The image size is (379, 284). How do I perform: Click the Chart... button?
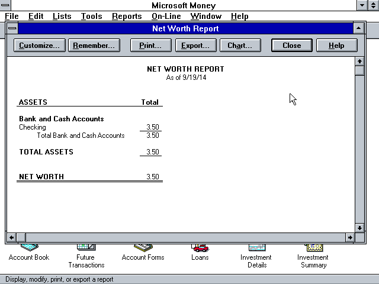(240, 46)
